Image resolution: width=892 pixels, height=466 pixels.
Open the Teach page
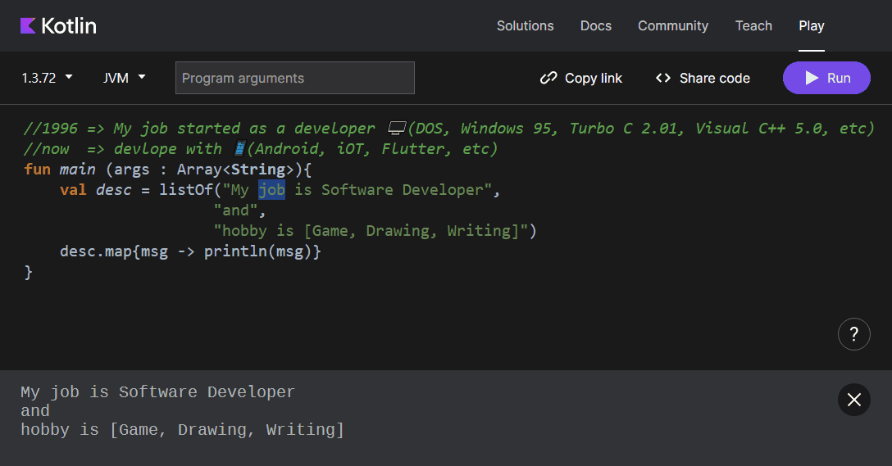(x=753, y=25)
